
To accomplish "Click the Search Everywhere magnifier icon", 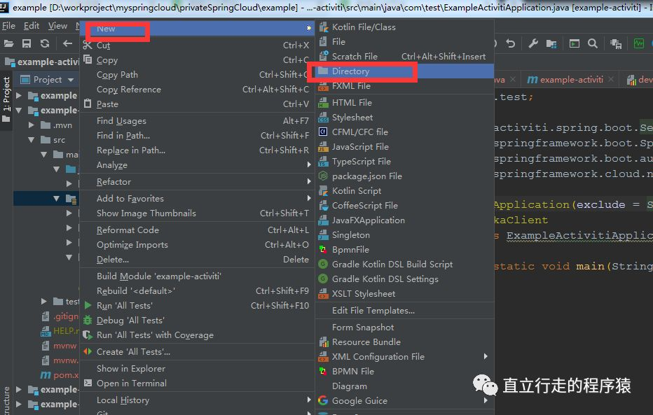I will tap(593, 43).
